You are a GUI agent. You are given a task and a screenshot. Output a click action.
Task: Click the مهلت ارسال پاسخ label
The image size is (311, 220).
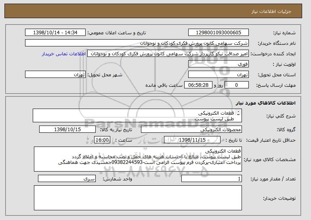click(276, 85)
